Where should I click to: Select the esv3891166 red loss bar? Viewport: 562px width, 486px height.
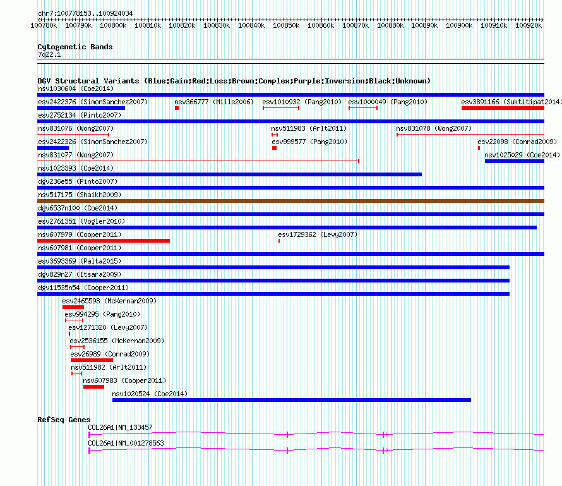coord(503,108)
